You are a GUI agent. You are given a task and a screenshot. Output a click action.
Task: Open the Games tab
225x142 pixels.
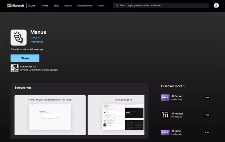68,5
